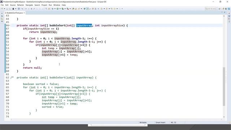Click the Save toolbar icon
231x130 pixels.
pyautogui.click(x=7, y=9)
